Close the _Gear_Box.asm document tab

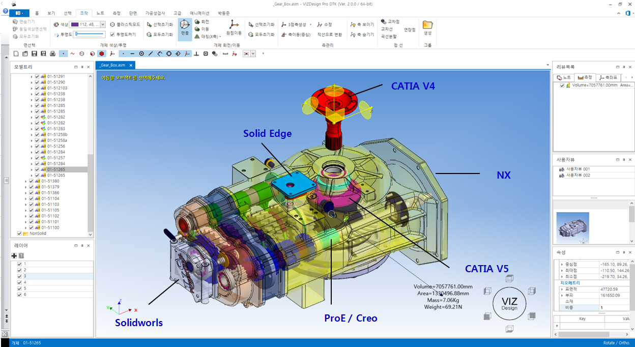(131, 65)
